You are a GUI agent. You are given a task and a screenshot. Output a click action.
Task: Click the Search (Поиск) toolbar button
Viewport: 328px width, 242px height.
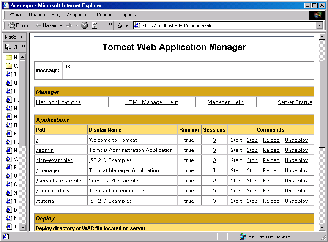pos(19,25)
